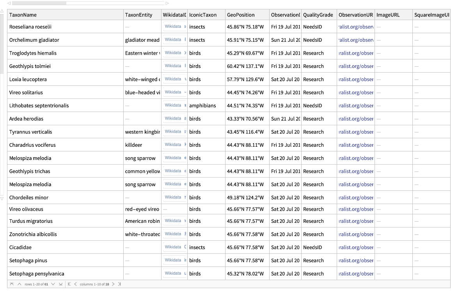Screen dimensions: 451x295
Task: Click horizontal scrollbar right arrow
Action: click(x=167, y=3)
